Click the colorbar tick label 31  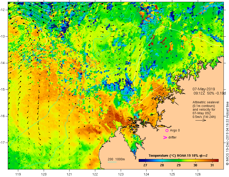[212, 165]
